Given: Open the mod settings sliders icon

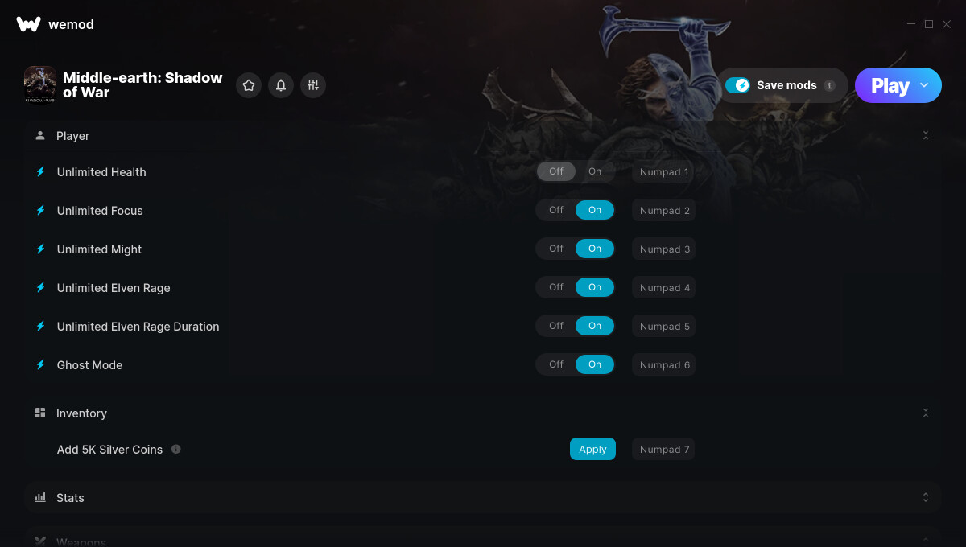Looking at the screenshot, I should click(x=313, y=85).
